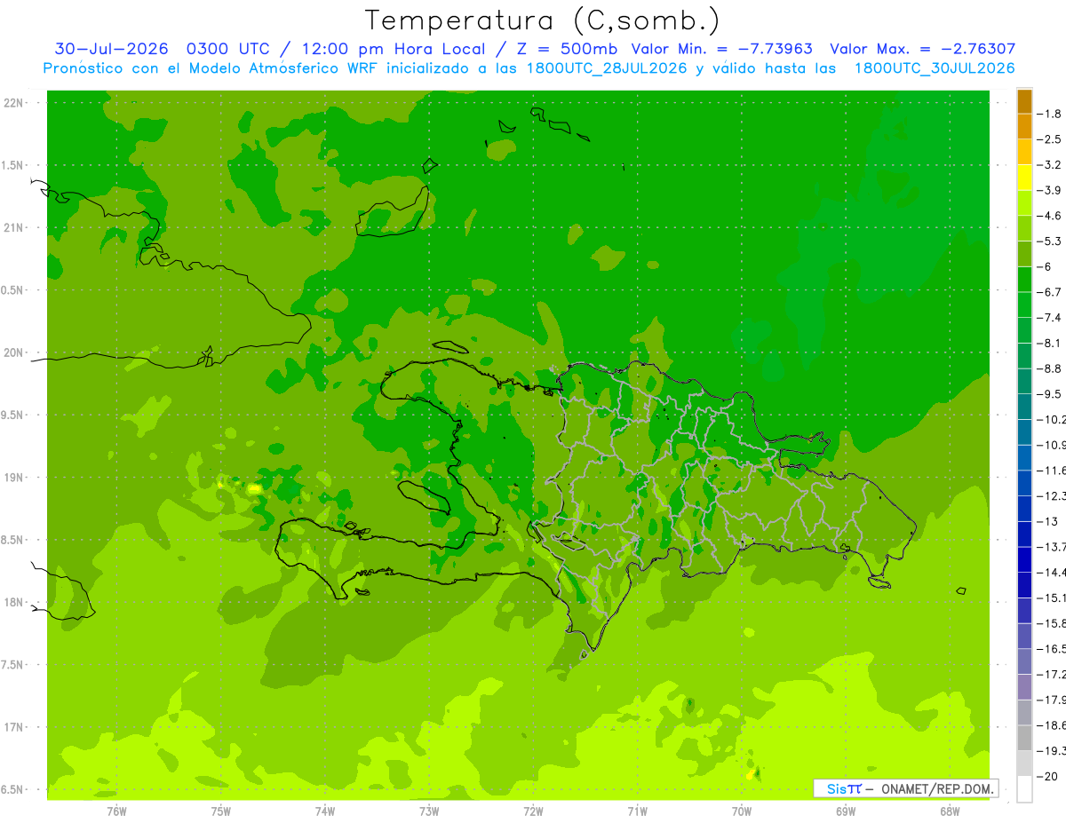Click the "Valor Min. = -7.73963" text
1066x823 pixels.
(x=721, y=49)
